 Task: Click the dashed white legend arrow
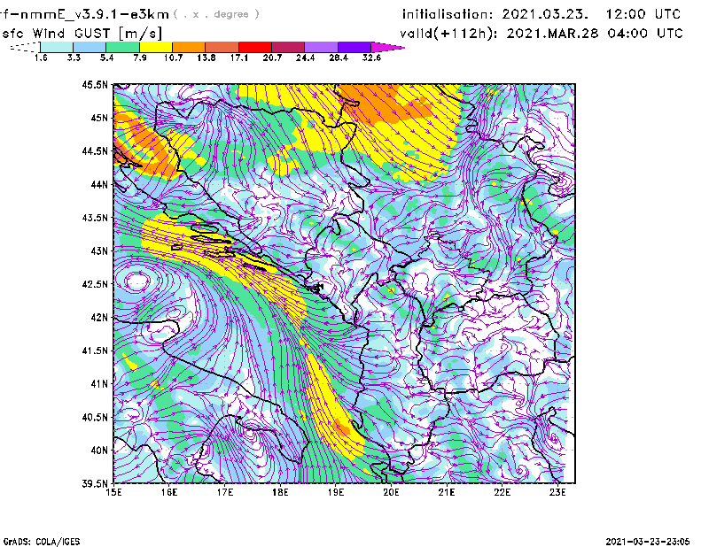[x=25, y=47]
